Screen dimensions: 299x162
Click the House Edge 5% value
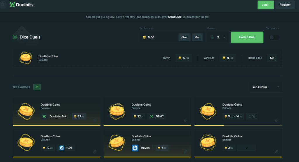pos(272,58)
